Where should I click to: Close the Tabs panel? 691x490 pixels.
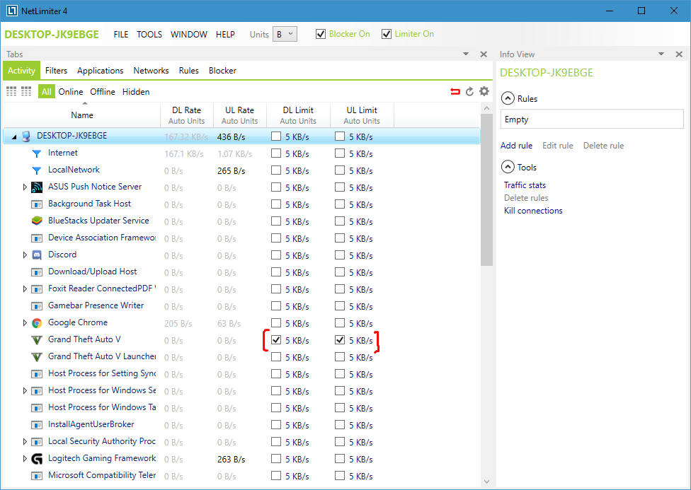484,54
